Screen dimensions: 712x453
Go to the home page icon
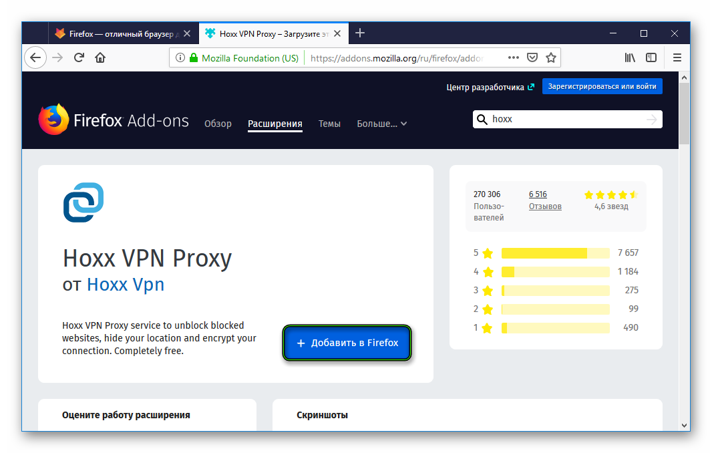(100, 57)
